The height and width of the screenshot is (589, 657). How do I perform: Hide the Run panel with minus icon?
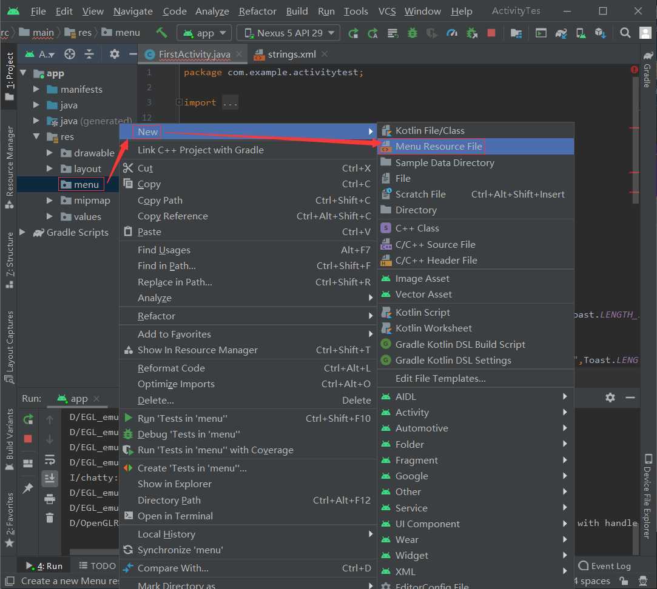[x=630, y=398]
